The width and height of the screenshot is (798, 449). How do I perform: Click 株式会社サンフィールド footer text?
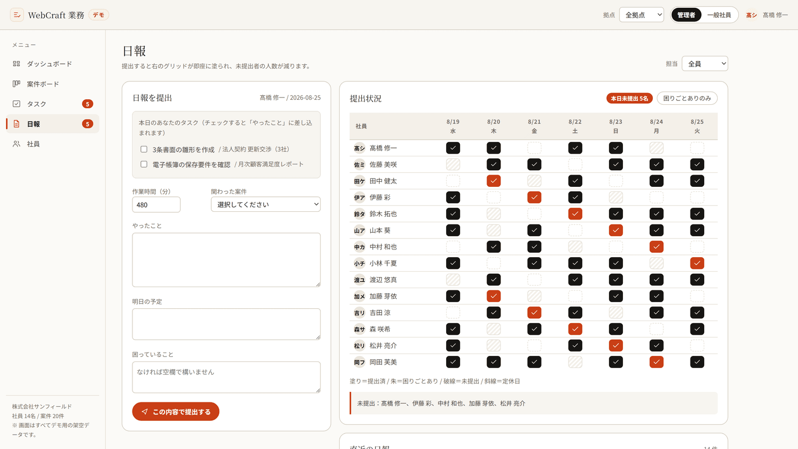pos(42,406)
